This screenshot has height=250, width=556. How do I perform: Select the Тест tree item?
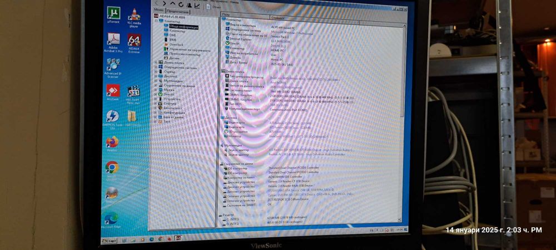point(164,121)
